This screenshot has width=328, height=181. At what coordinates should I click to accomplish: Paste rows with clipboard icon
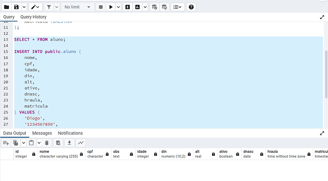pos(31,143)
